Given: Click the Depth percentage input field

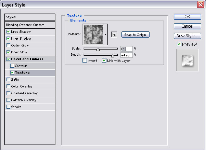Looking at the screenshot, I should click(127, 55).
